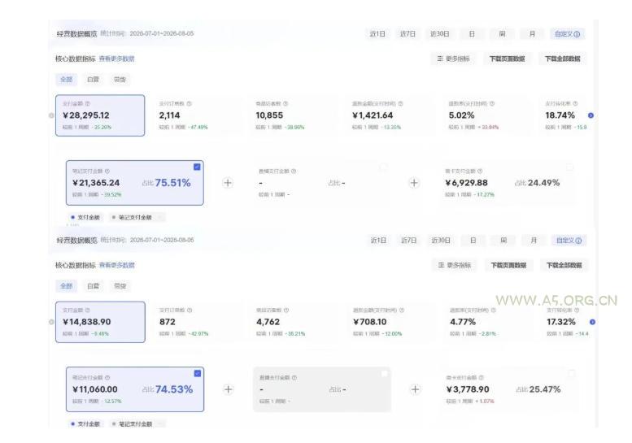
Task: Open help icon on the ¥28,295.12 支付金额 card
Action: point(88,103)
